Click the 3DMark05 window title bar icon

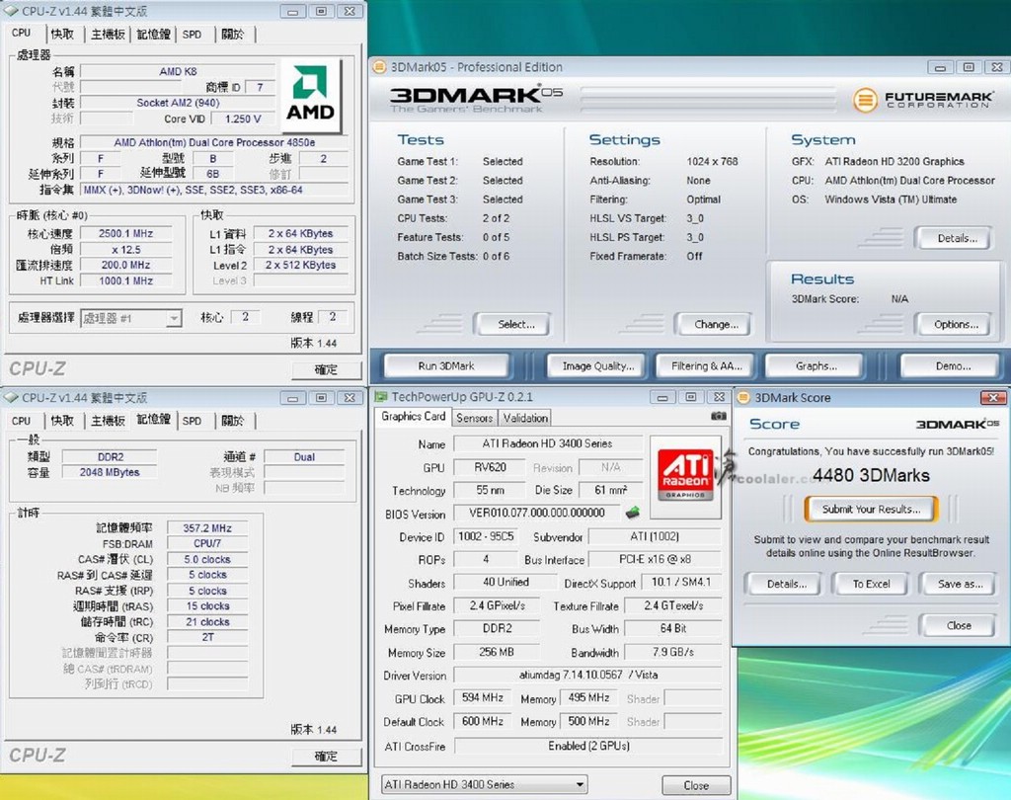[x=380, y=66]
